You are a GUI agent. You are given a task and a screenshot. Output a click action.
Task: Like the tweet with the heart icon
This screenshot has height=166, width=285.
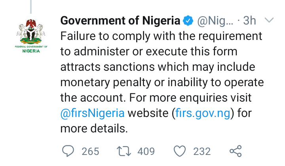click(180, 151)
